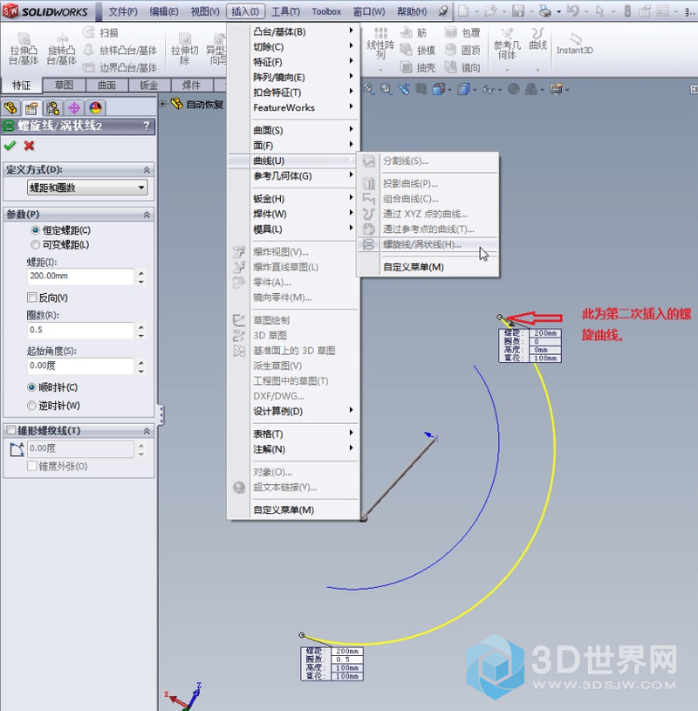This screenshot has height=711, width=698.
Task: Collapse the 参数 parameters section
Action: [147, 215]
